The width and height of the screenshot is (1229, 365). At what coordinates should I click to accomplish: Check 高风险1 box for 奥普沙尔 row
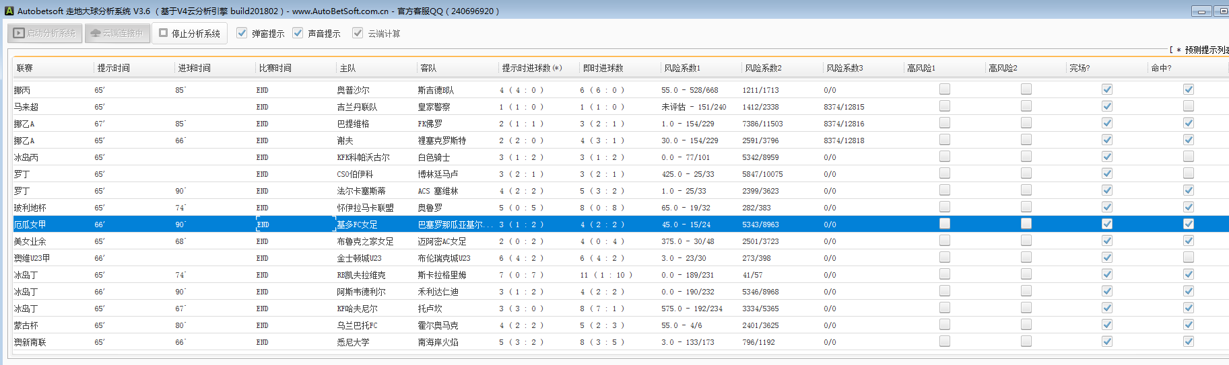coord(945,89)
